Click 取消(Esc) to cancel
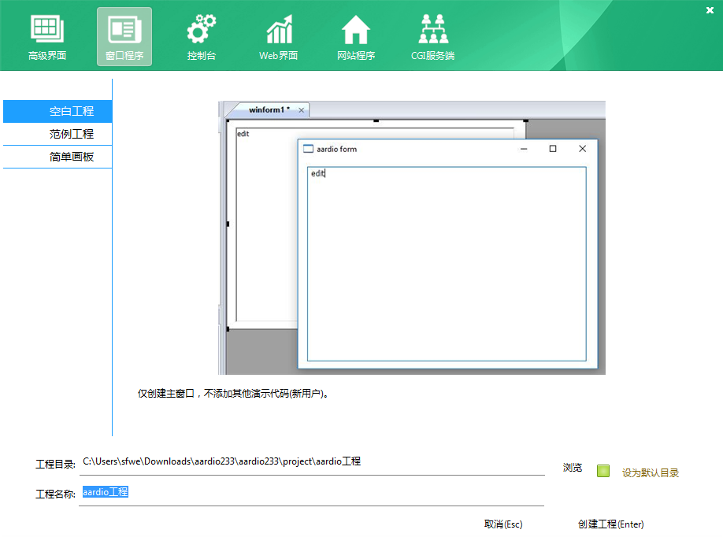Screen dimensions: 723x537 point(503,524)
